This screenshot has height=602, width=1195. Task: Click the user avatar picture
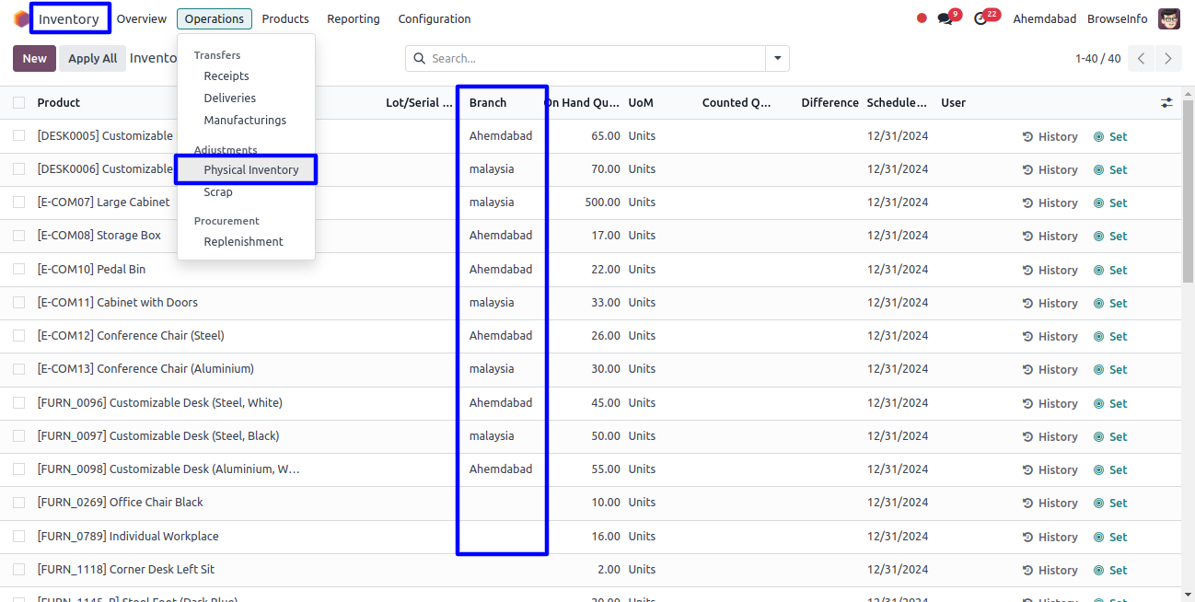click(1168, 19)
